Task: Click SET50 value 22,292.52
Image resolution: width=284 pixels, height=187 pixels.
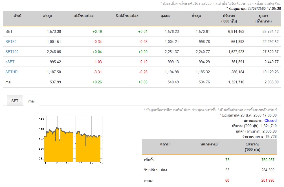Action: coord(270,42)
